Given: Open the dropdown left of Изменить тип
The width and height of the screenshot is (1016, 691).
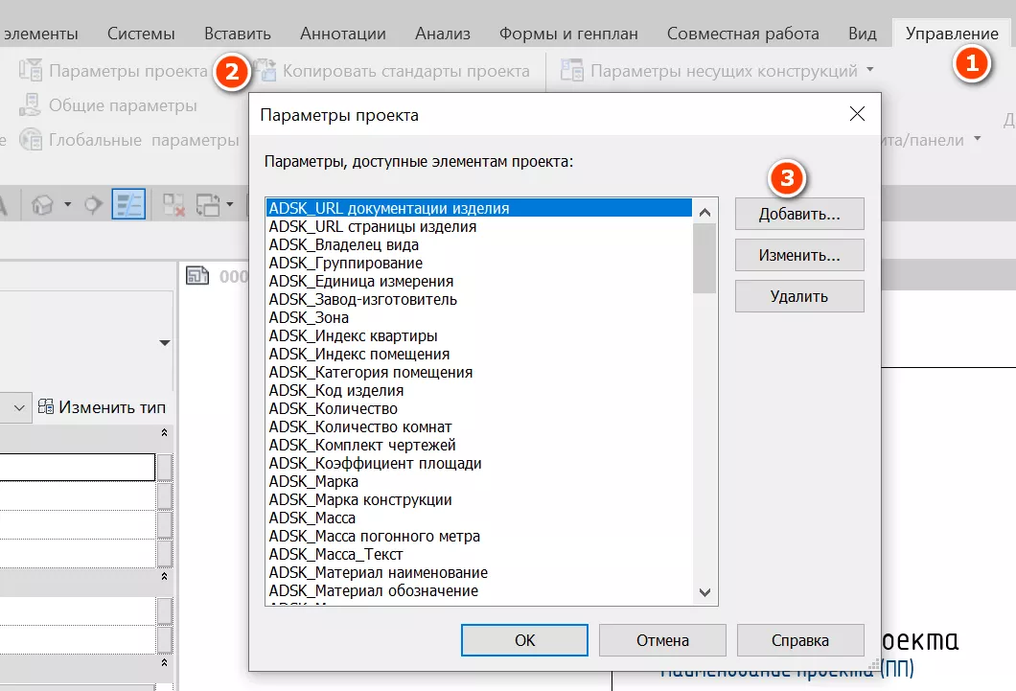Looking at the screenshot, I should (x=19, y=407).
